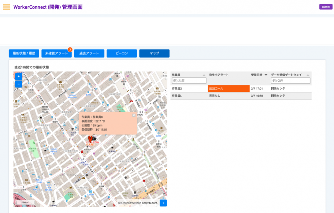Sort by 作業員 column arrow
The image size is (334, 213).
[204, 75]
